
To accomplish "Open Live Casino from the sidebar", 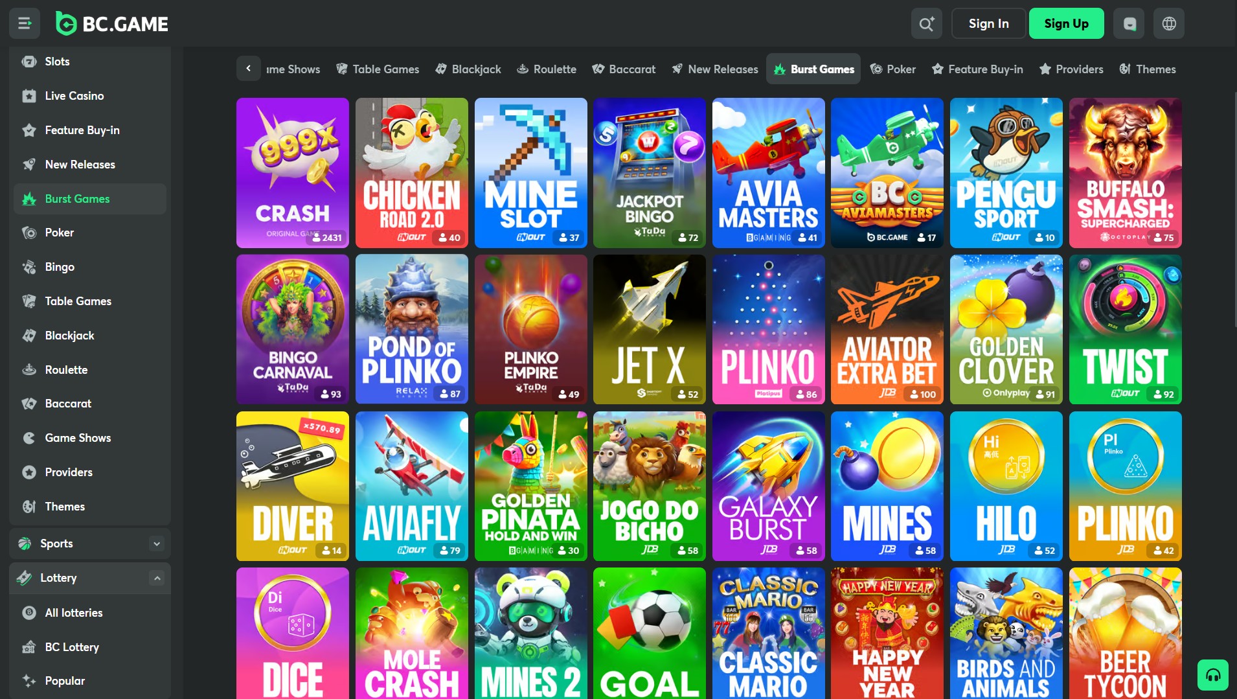I will [74, 95].
